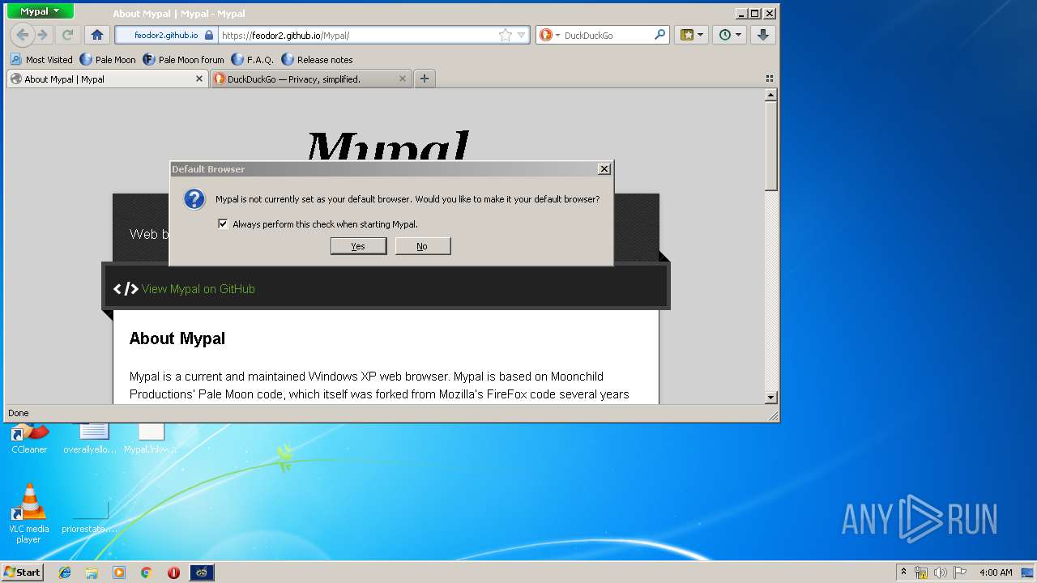
Task: Open View Mypal on GitHub link
Action: 198,289
